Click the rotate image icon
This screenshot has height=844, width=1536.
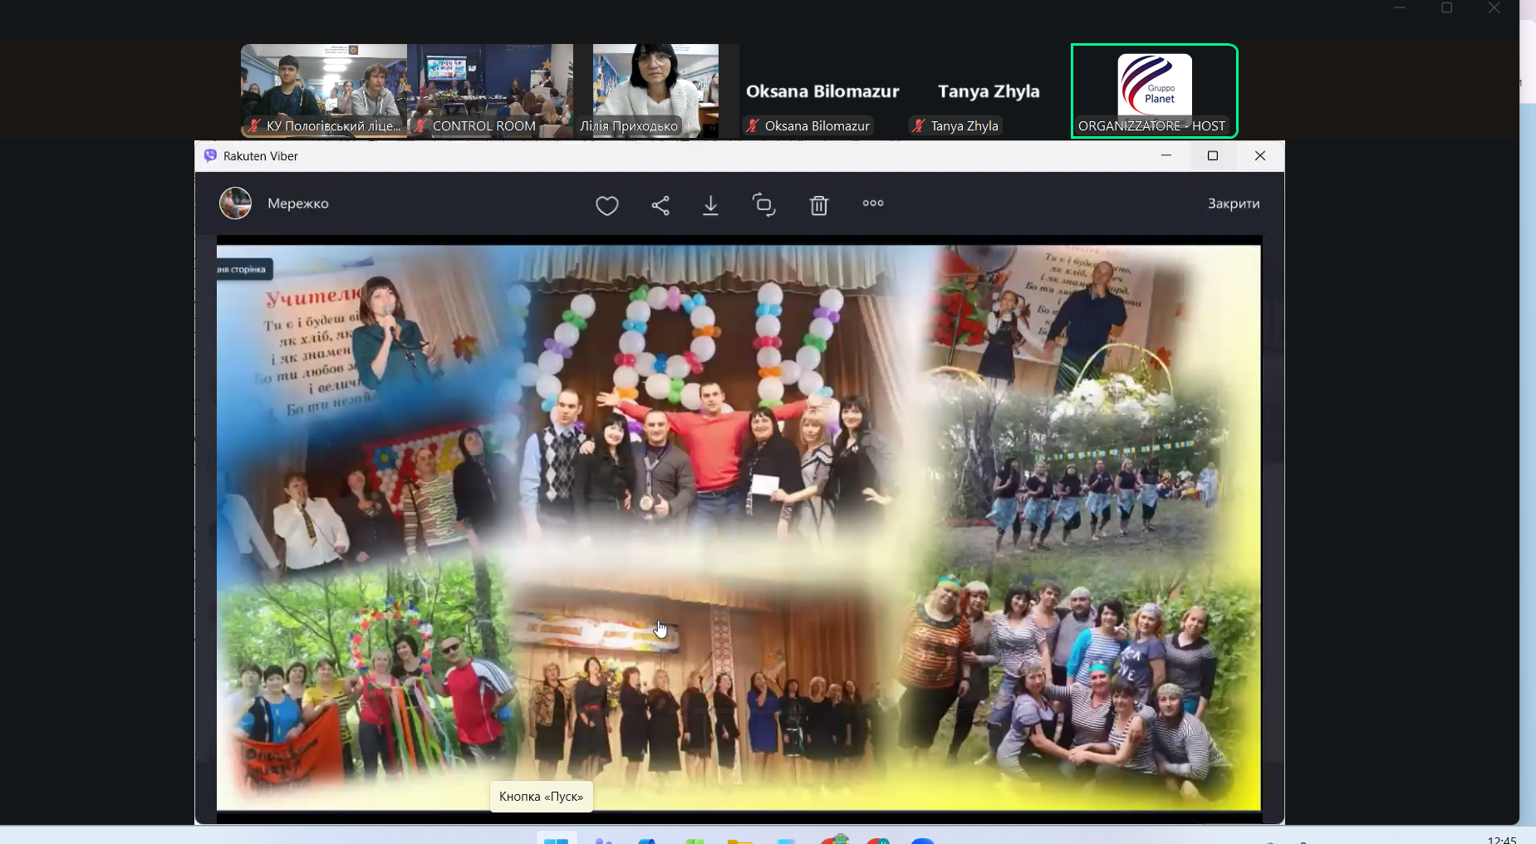(x=763, y=204)
